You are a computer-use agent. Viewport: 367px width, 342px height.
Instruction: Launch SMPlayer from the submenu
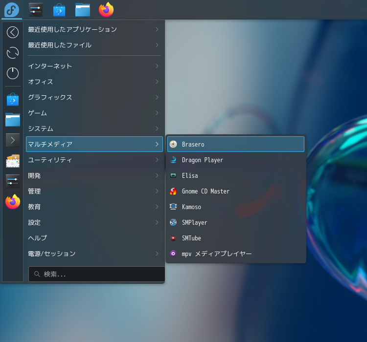click(236, 222)
